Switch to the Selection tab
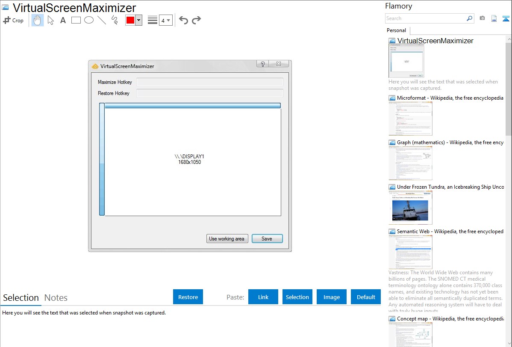512x347 pixels. pos(21,298)
